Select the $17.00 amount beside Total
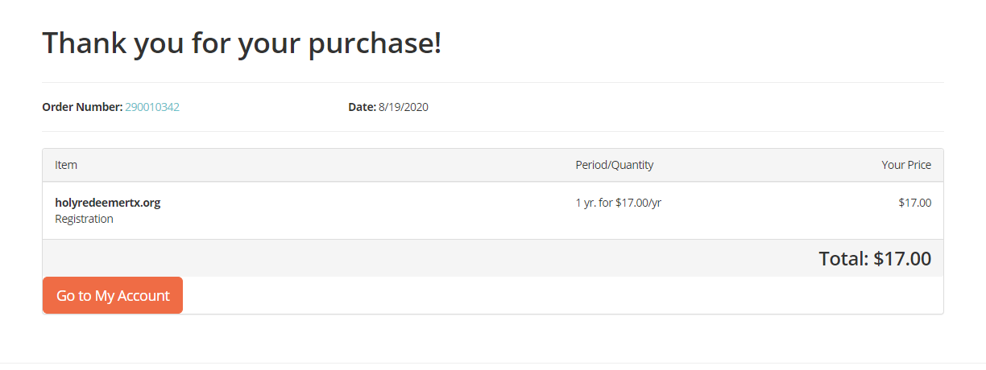Image resolution: width=986 pixels, height=370 pixels. pyautogui.click(x=902, y=259)
